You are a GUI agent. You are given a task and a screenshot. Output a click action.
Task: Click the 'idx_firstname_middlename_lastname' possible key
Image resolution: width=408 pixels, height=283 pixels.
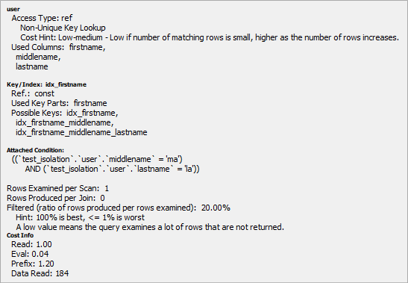point(81,132)
